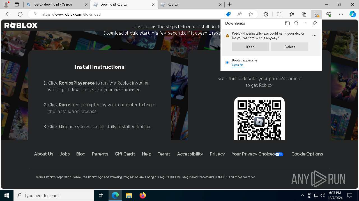Go back to previous page

(8, 14)
